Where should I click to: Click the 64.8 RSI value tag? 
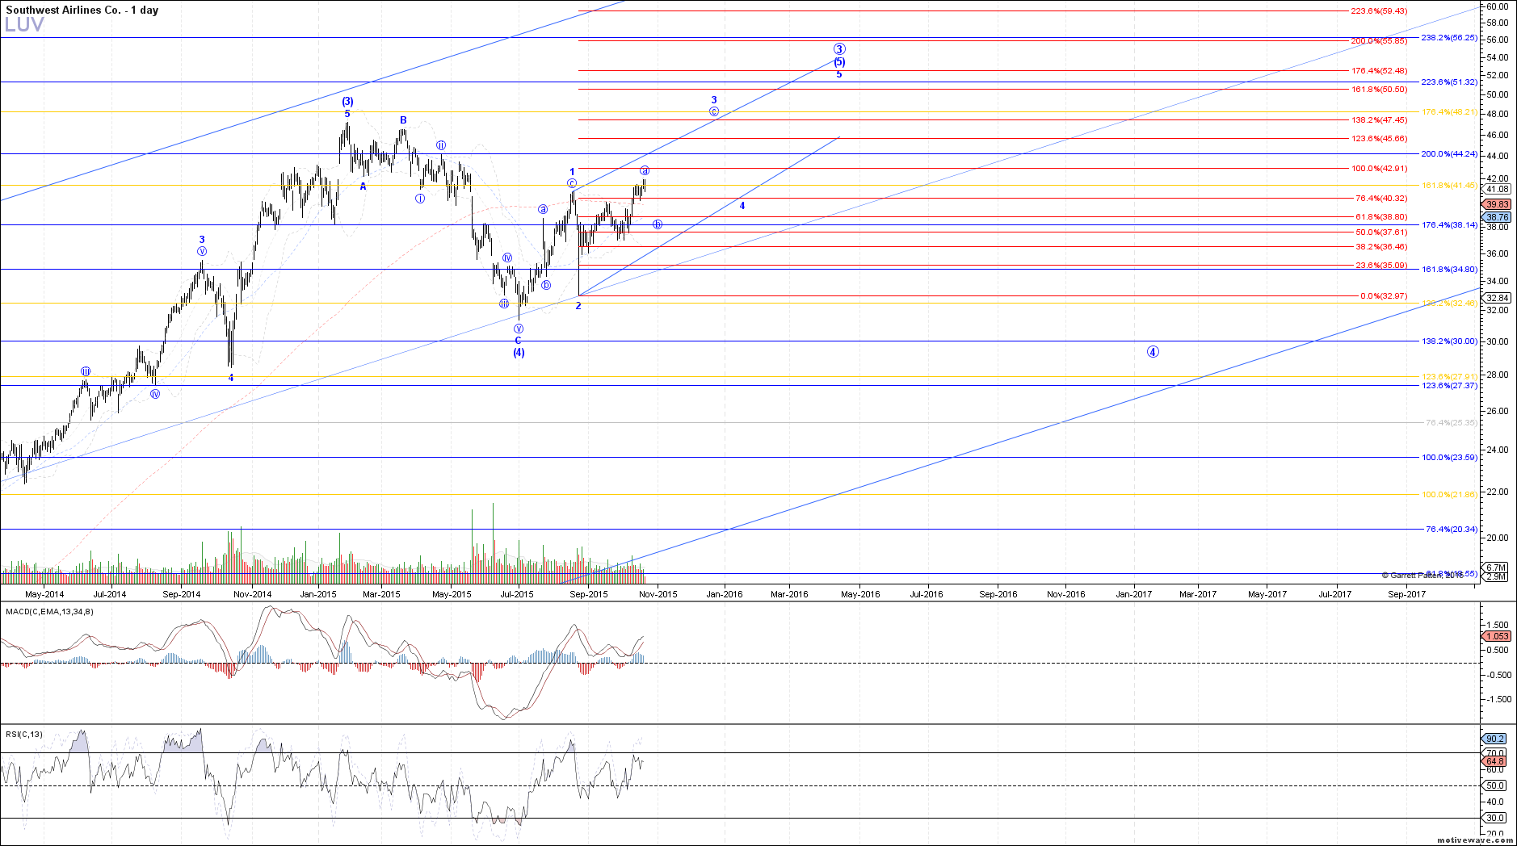coord(1495,761)
